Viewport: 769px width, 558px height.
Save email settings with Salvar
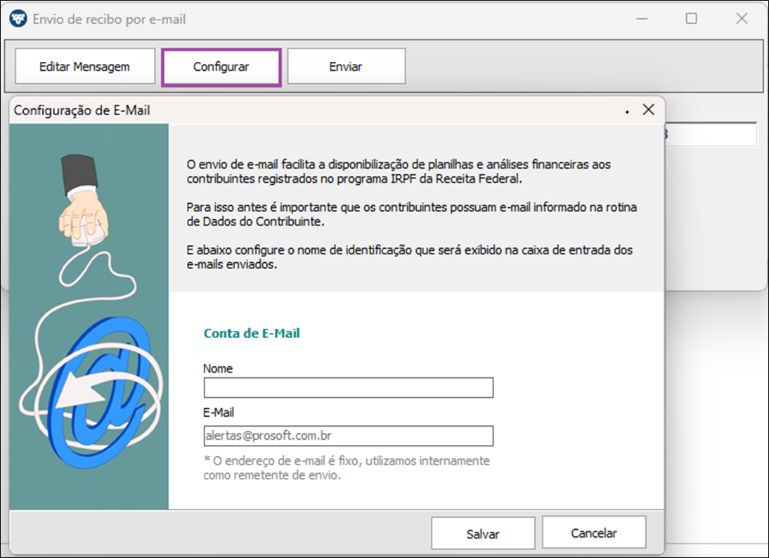[483, 533]
